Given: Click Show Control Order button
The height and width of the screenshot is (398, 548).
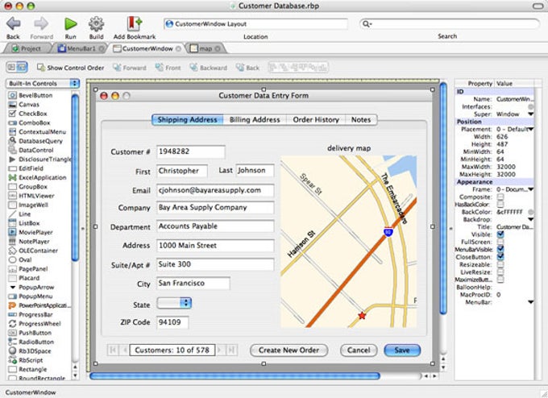Looking at the screenshot, I should pos(70,68).
